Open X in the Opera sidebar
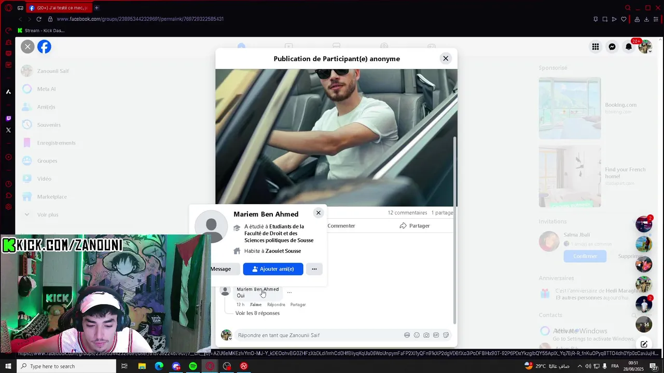The image size is (664, 373). click(x=8, y=130)
